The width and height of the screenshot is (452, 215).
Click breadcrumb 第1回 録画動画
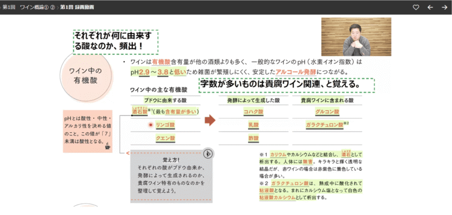tap(77, 7)
